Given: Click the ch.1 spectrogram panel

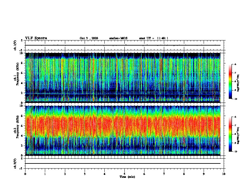Looking at the screenshot, I should 123,78.
